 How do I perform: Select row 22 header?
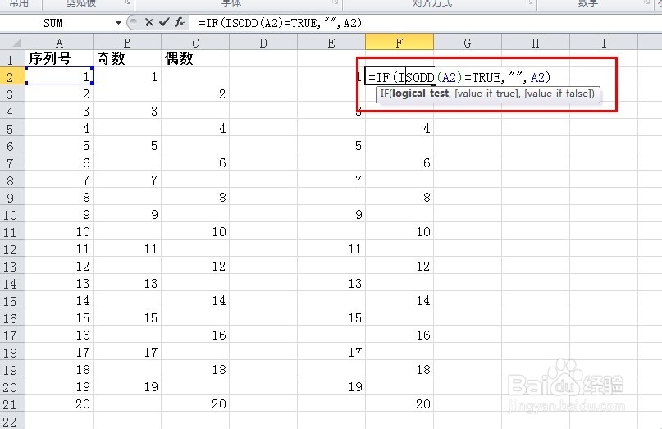tap(12, 421)
